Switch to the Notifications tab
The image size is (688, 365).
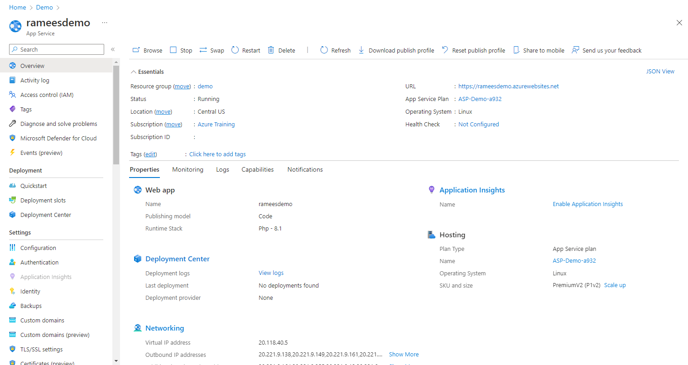305,169
